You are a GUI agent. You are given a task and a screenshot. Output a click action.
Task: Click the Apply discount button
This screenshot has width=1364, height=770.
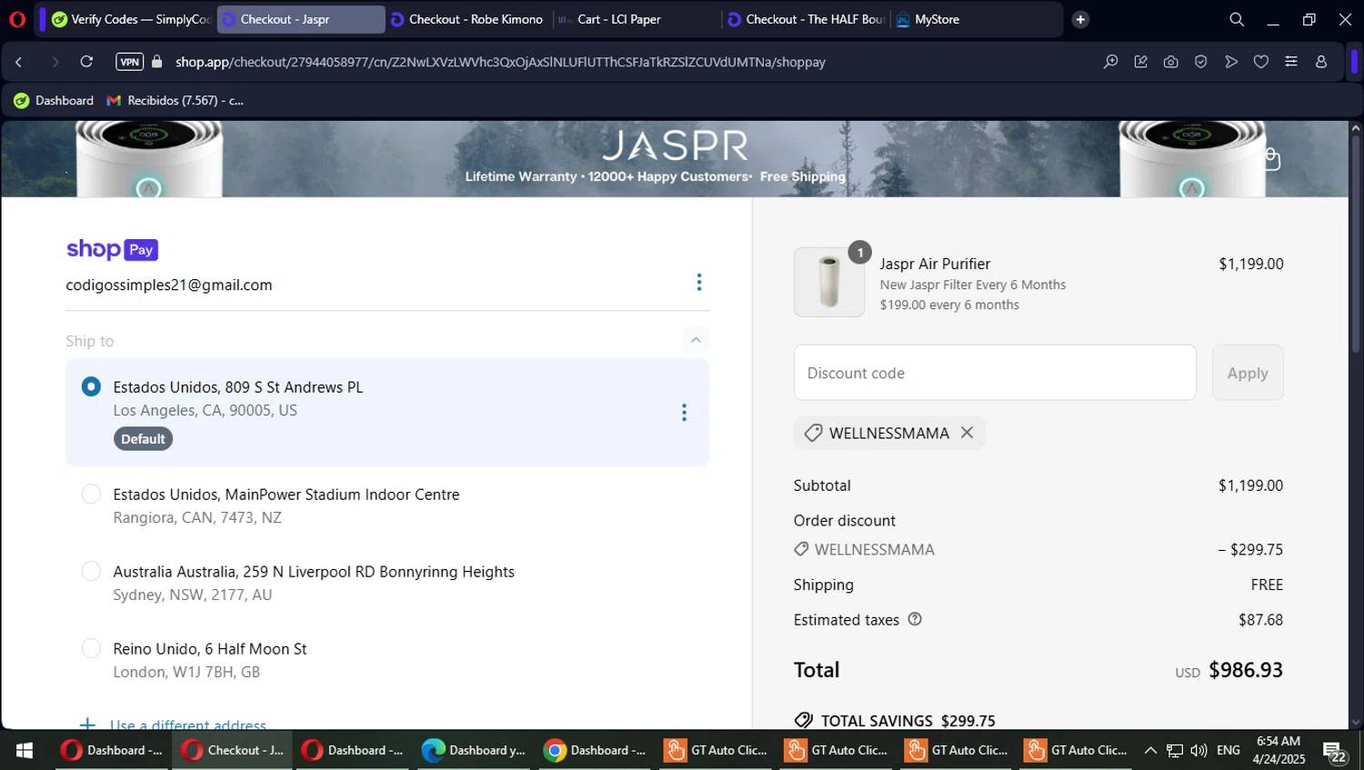tap(1248, 373)
